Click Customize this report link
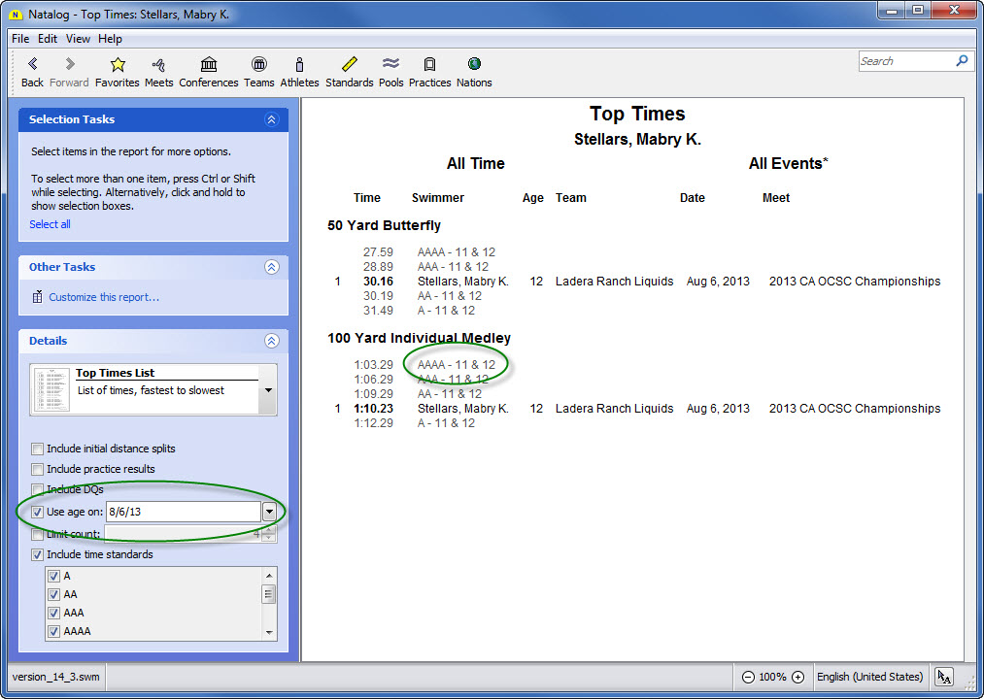 point(104,297)
